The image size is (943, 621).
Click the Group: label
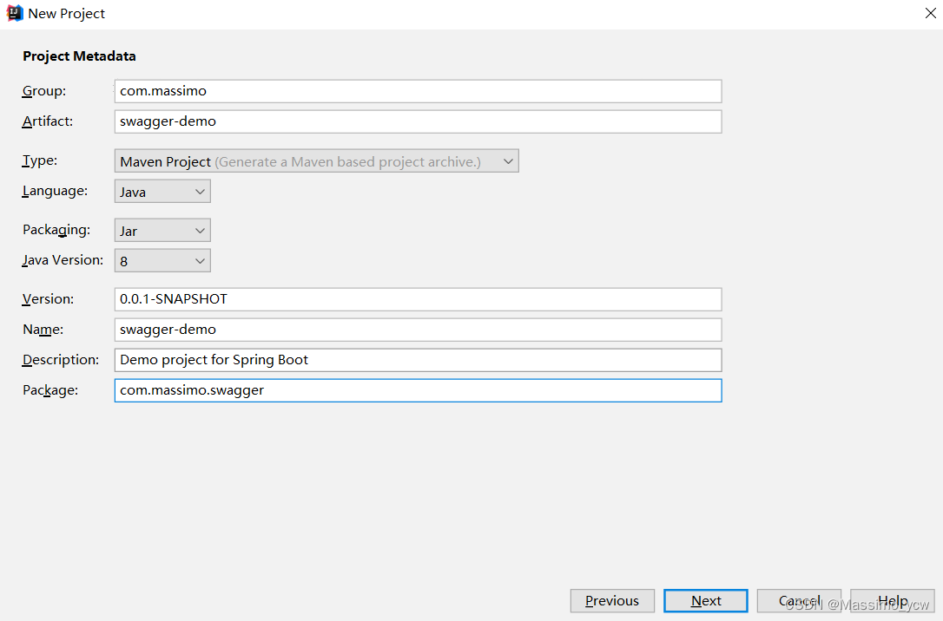coord(44,91)
